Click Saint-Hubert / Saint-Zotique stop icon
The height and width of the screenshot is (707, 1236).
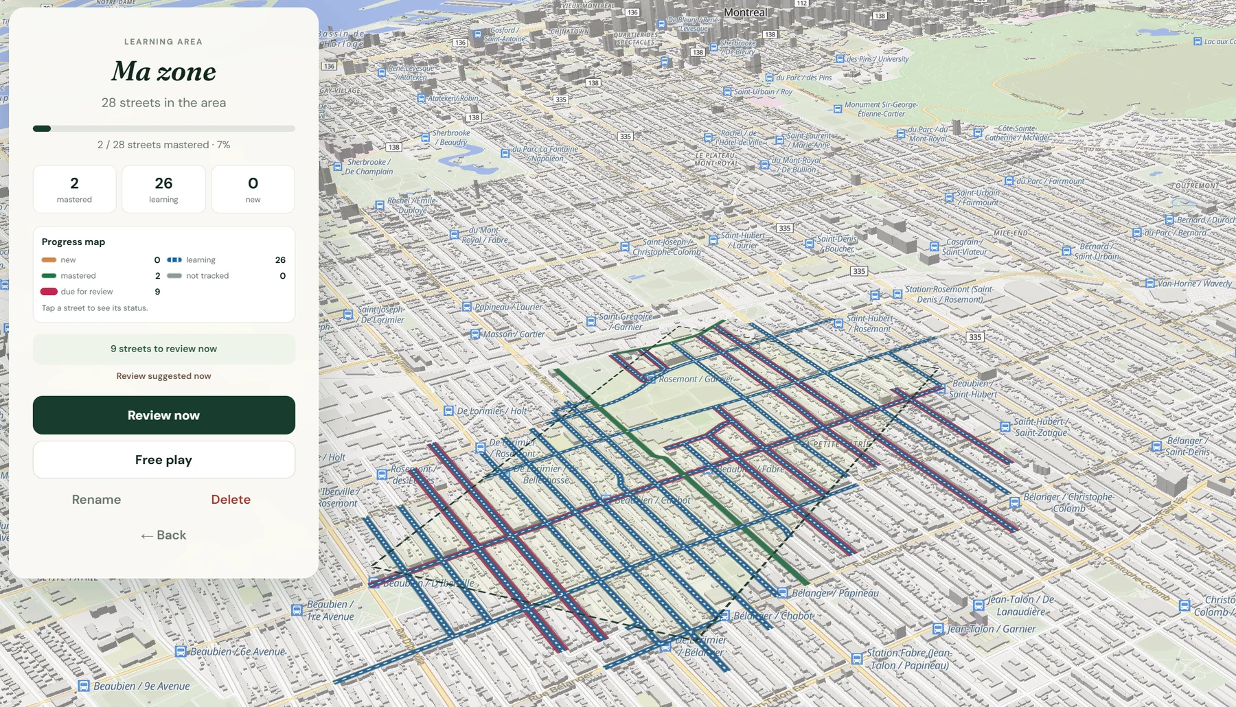tap(1005, 427)
